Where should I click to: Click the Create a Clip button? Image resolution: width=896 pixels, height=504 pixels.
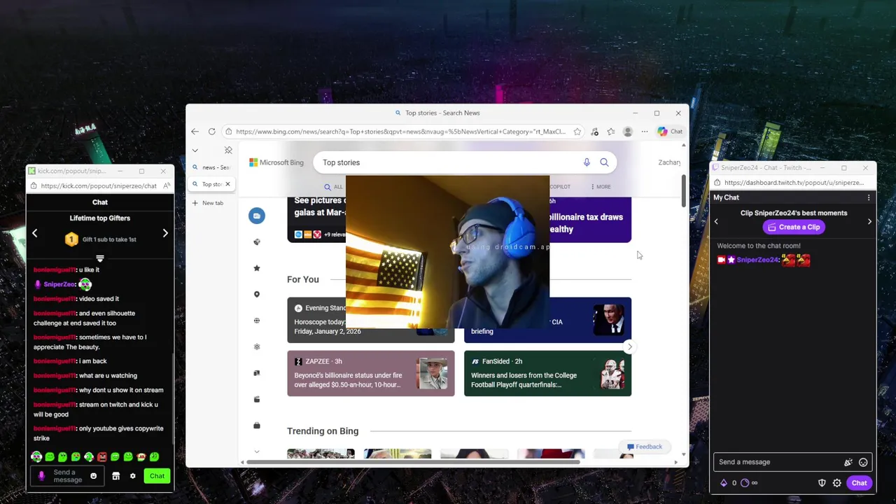click(x=793, y=227)
